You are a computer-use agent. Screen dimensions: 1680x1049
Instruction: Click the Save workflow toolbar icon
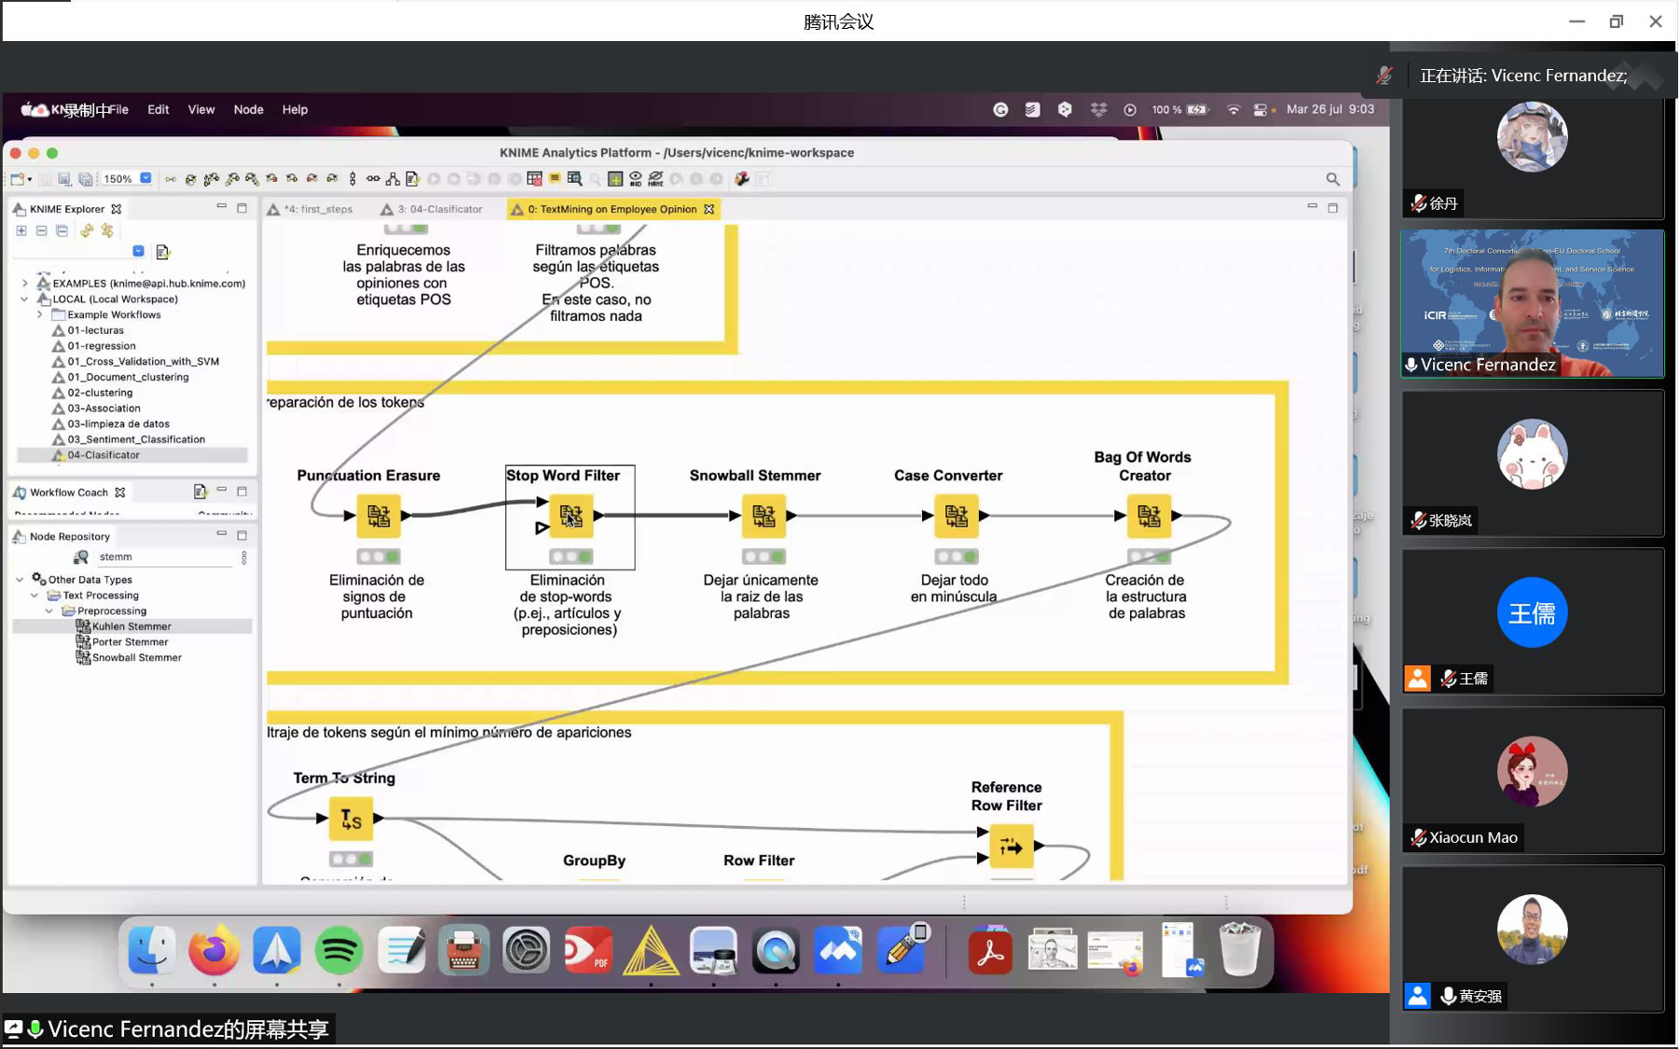pyautogui.click(x=64, y=179)
